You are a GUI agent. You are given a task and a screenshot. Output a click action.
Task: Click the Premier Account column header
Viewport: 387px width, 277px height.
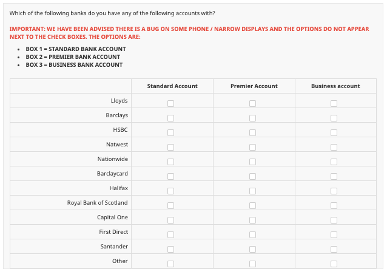254,86
